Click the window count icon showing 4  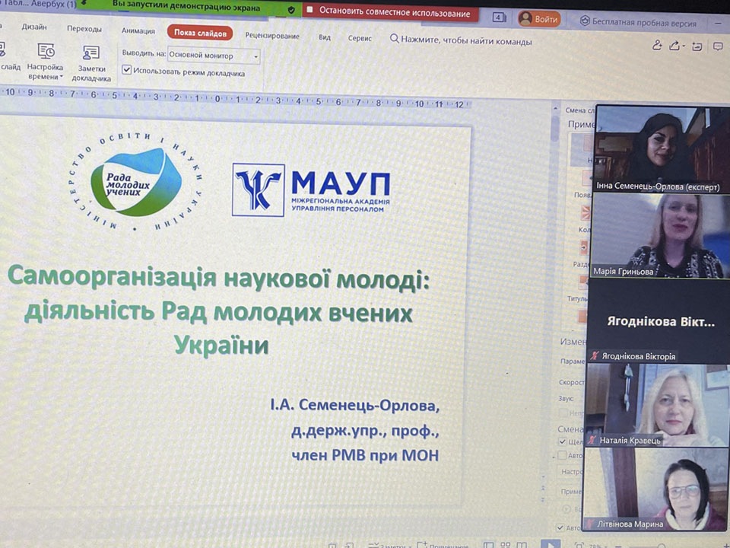pyautogui.click(x=499, y=18)
